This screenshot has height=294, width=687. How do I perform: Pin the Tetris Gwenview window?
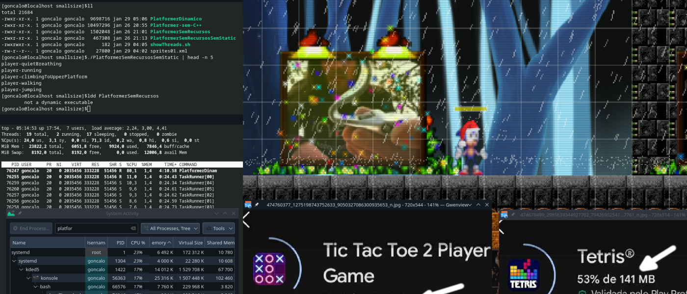click(512, 215)
